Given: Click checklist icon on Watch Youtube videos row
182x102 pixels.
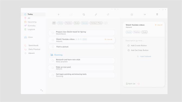Looking at the screenshot, I should (79, 39).
